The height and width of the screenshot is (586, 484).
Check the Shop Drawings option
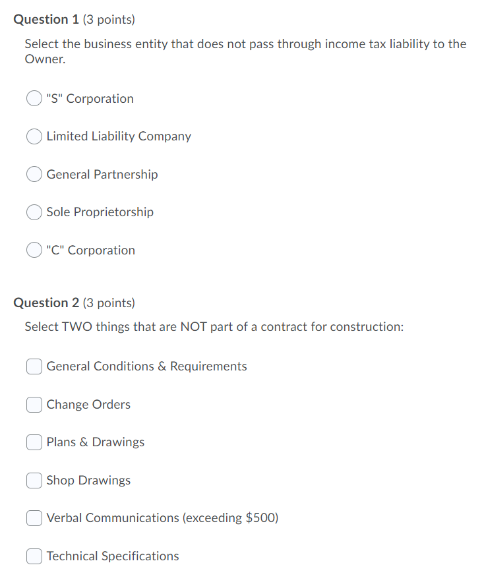point(34,480)
